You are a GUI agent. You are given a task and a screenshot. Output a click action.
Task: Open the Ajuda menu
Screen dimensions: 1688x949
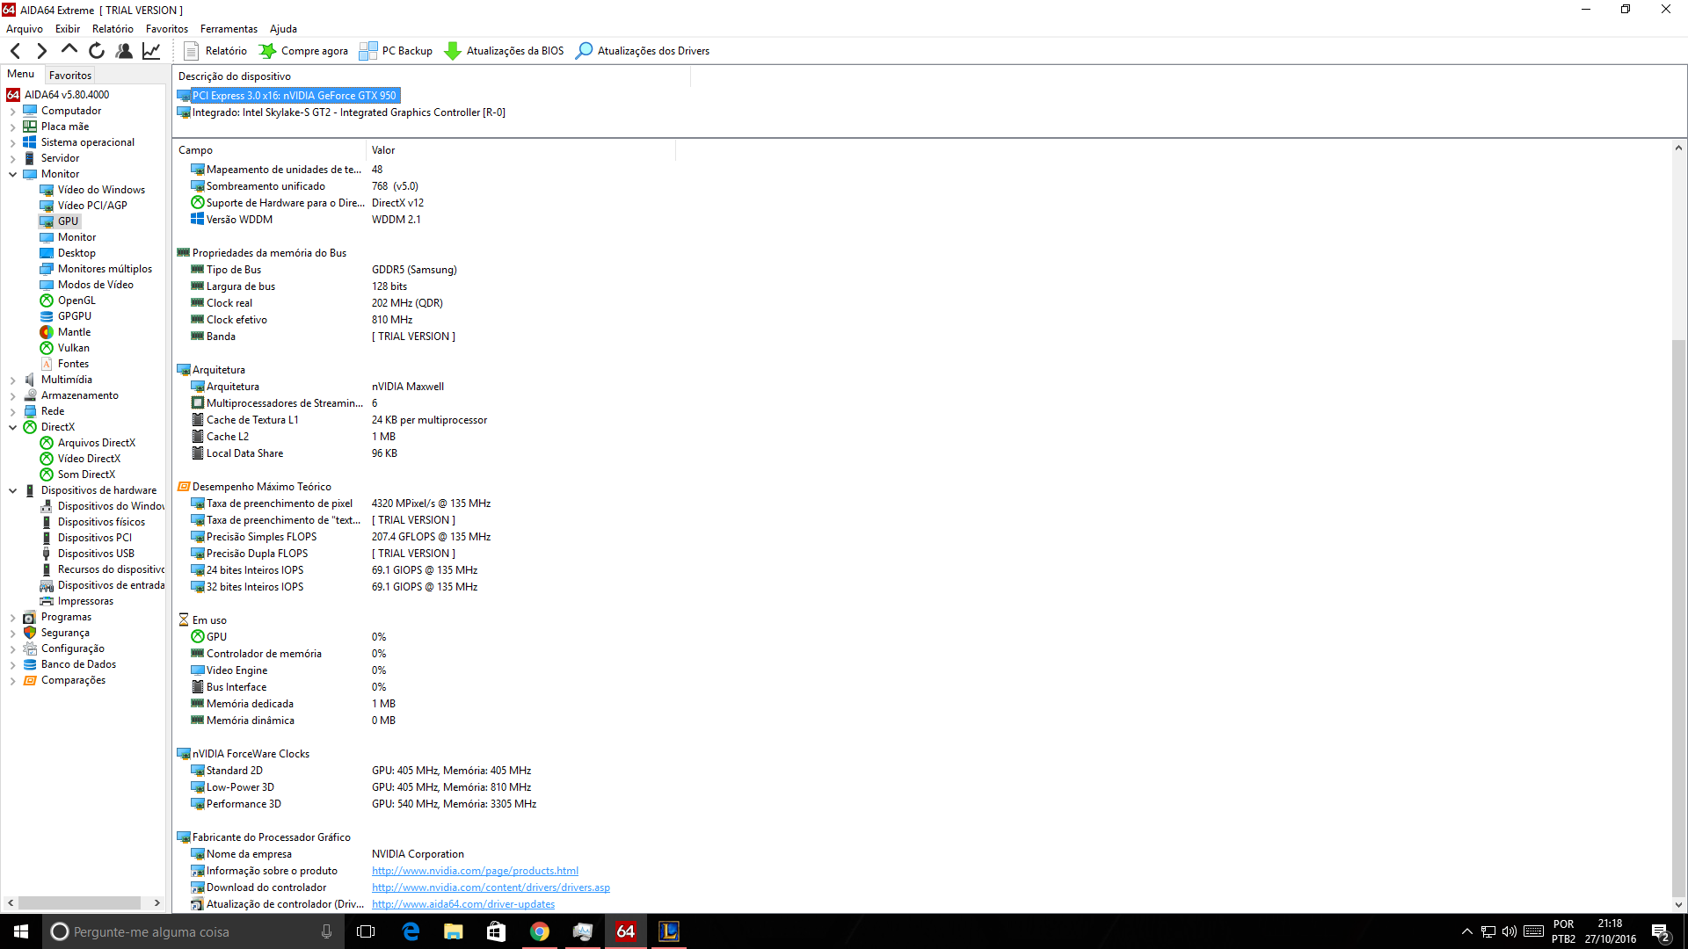pyautogui.click(x=283, y=29)
